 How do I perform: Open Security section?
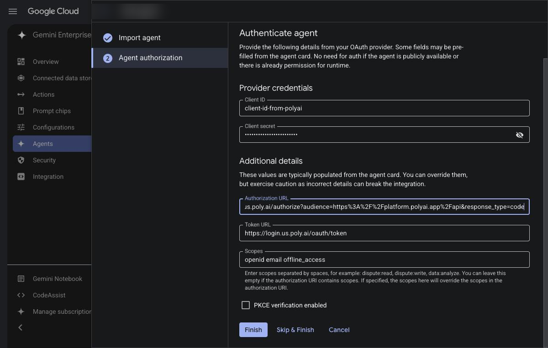(x=52, y=160)
